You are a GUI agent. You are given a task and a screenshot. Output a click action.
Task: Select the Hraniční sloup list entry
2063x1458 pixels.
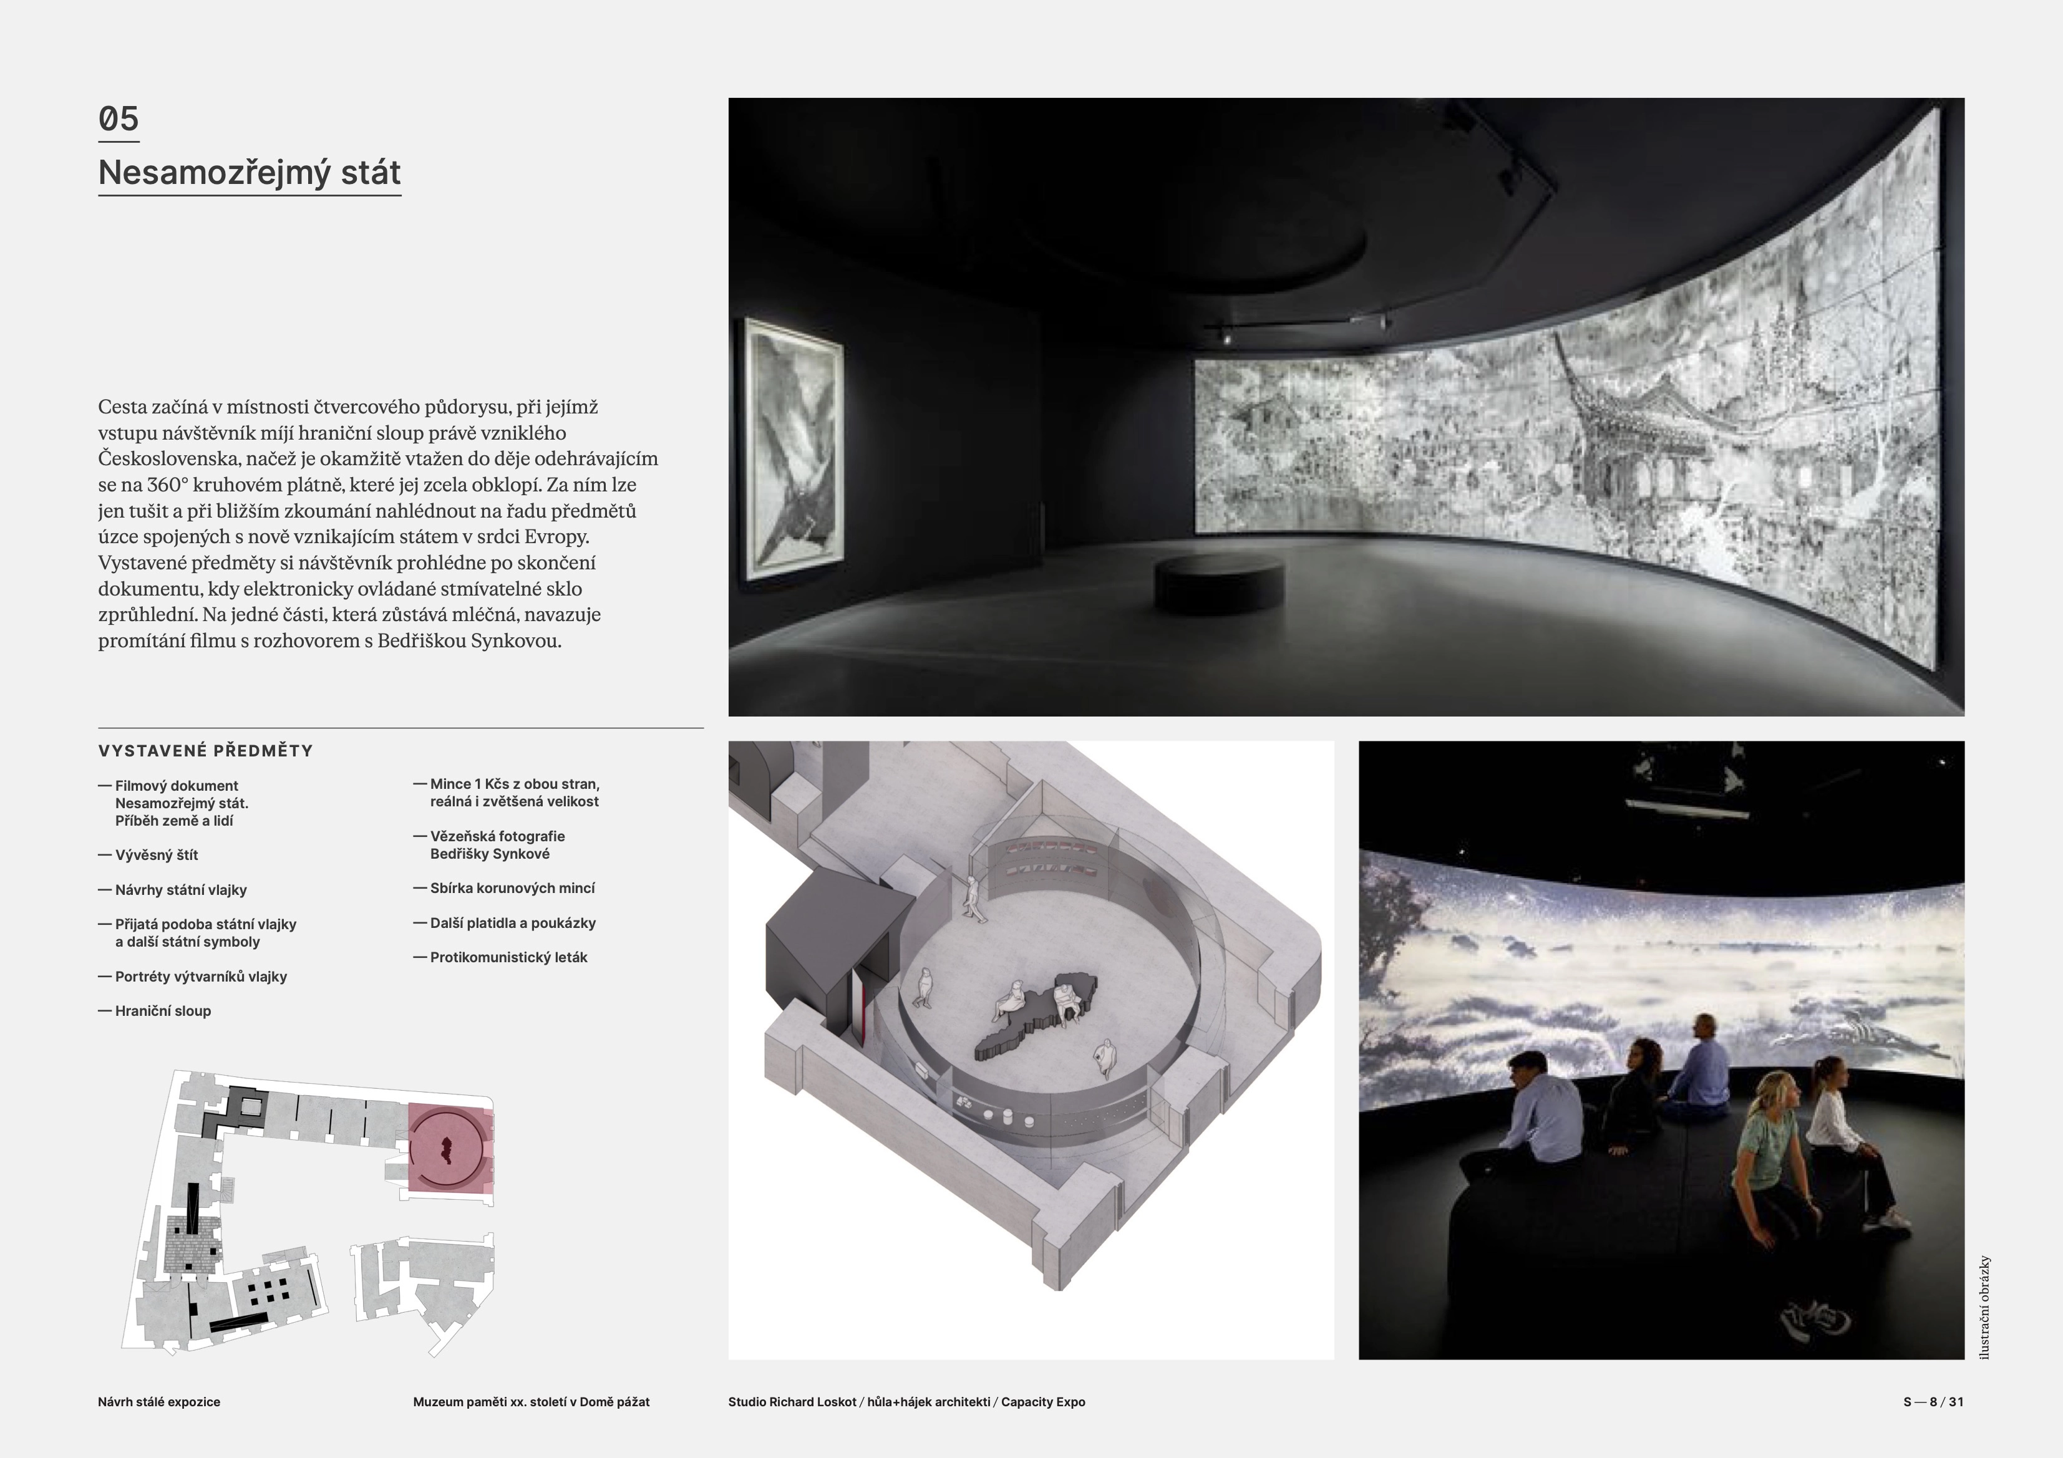pos(163,1011)
